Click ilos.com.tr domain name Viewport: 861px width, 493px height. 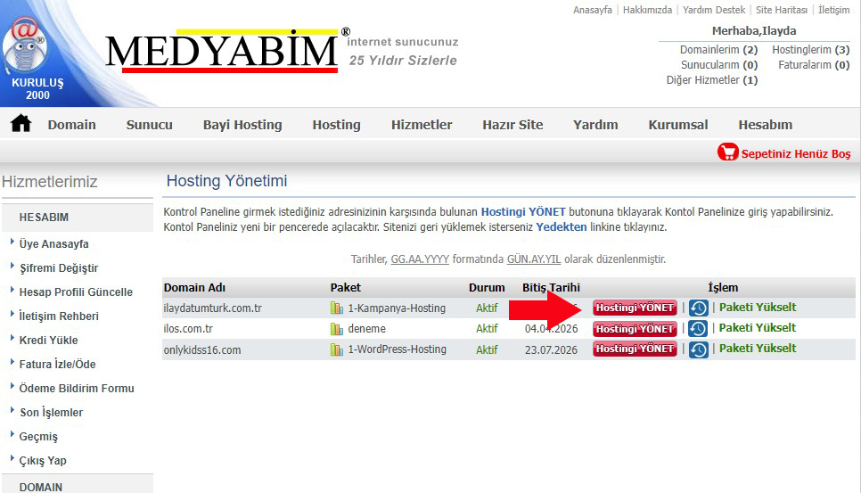188,329
